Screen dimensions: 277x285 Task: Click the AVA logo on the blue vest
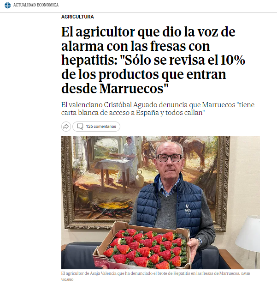(x=188, y=209)
